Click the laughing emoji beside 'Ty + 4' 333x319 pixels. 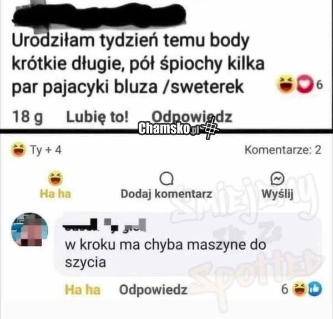tap(19, 150)
